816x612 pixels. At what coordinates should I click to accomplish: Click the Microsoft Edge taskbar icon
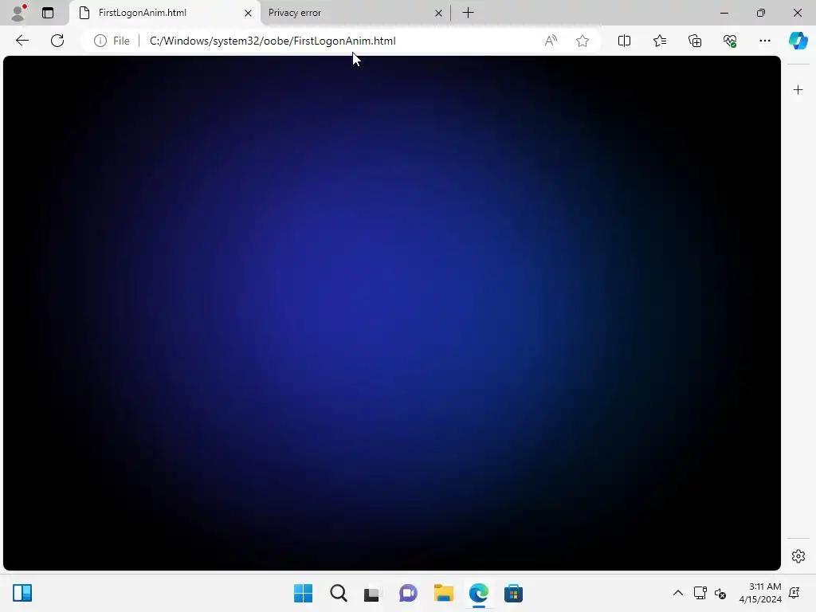pos(479,593)
